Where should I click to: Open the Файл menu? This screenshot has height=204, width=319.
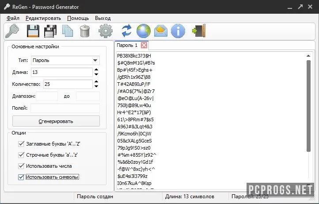tap(13, 18)
